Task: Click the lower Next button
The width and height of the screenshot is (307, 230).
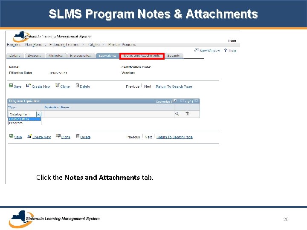Action: (148, 137)
